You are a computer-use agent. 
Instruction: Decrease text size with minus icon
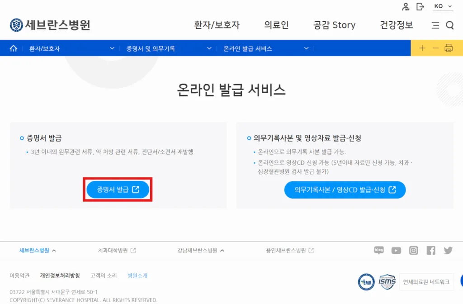(435, 48)
